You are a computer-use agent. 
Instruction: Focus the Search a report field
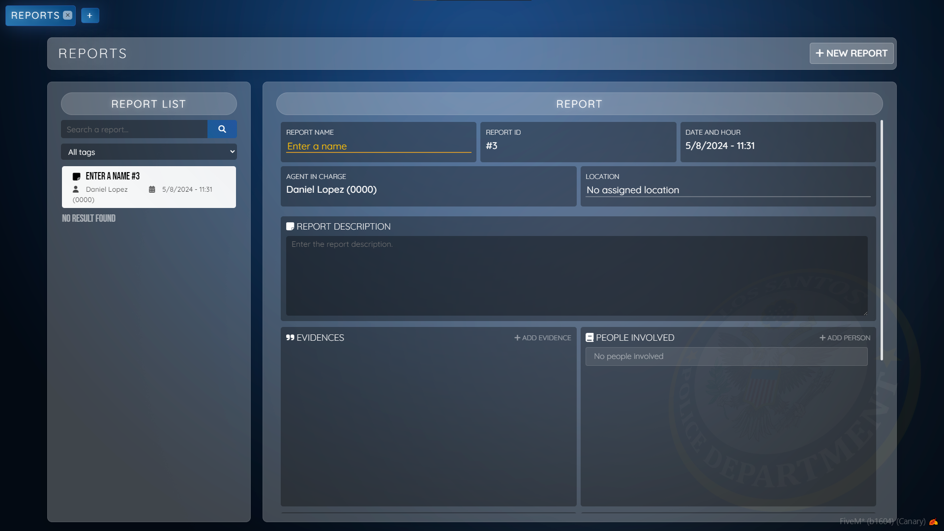pyautogui.click(x=134, y=130)
